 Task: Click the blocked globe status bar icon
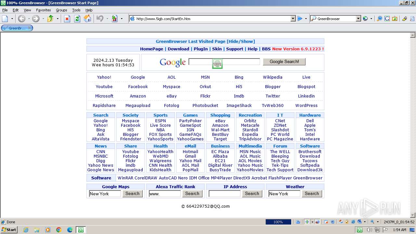coord(318,222)
